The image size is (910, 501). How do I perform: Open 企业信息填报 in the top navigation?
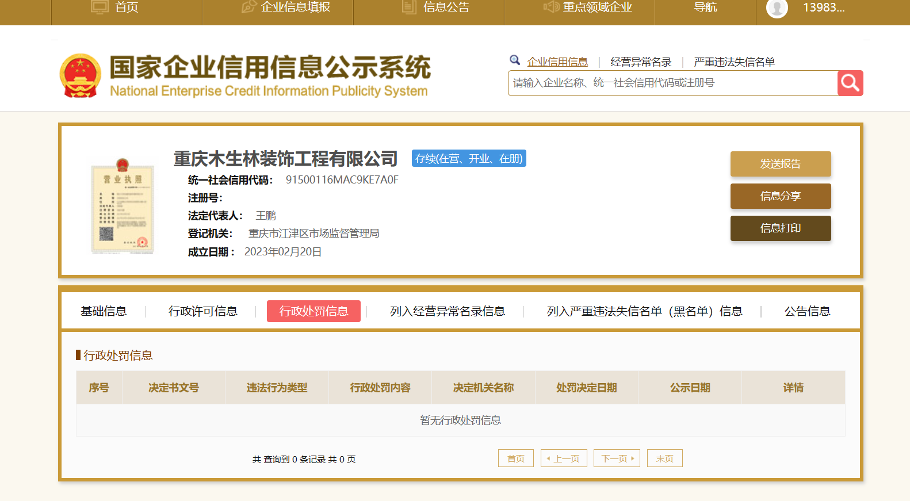[295, 7]
